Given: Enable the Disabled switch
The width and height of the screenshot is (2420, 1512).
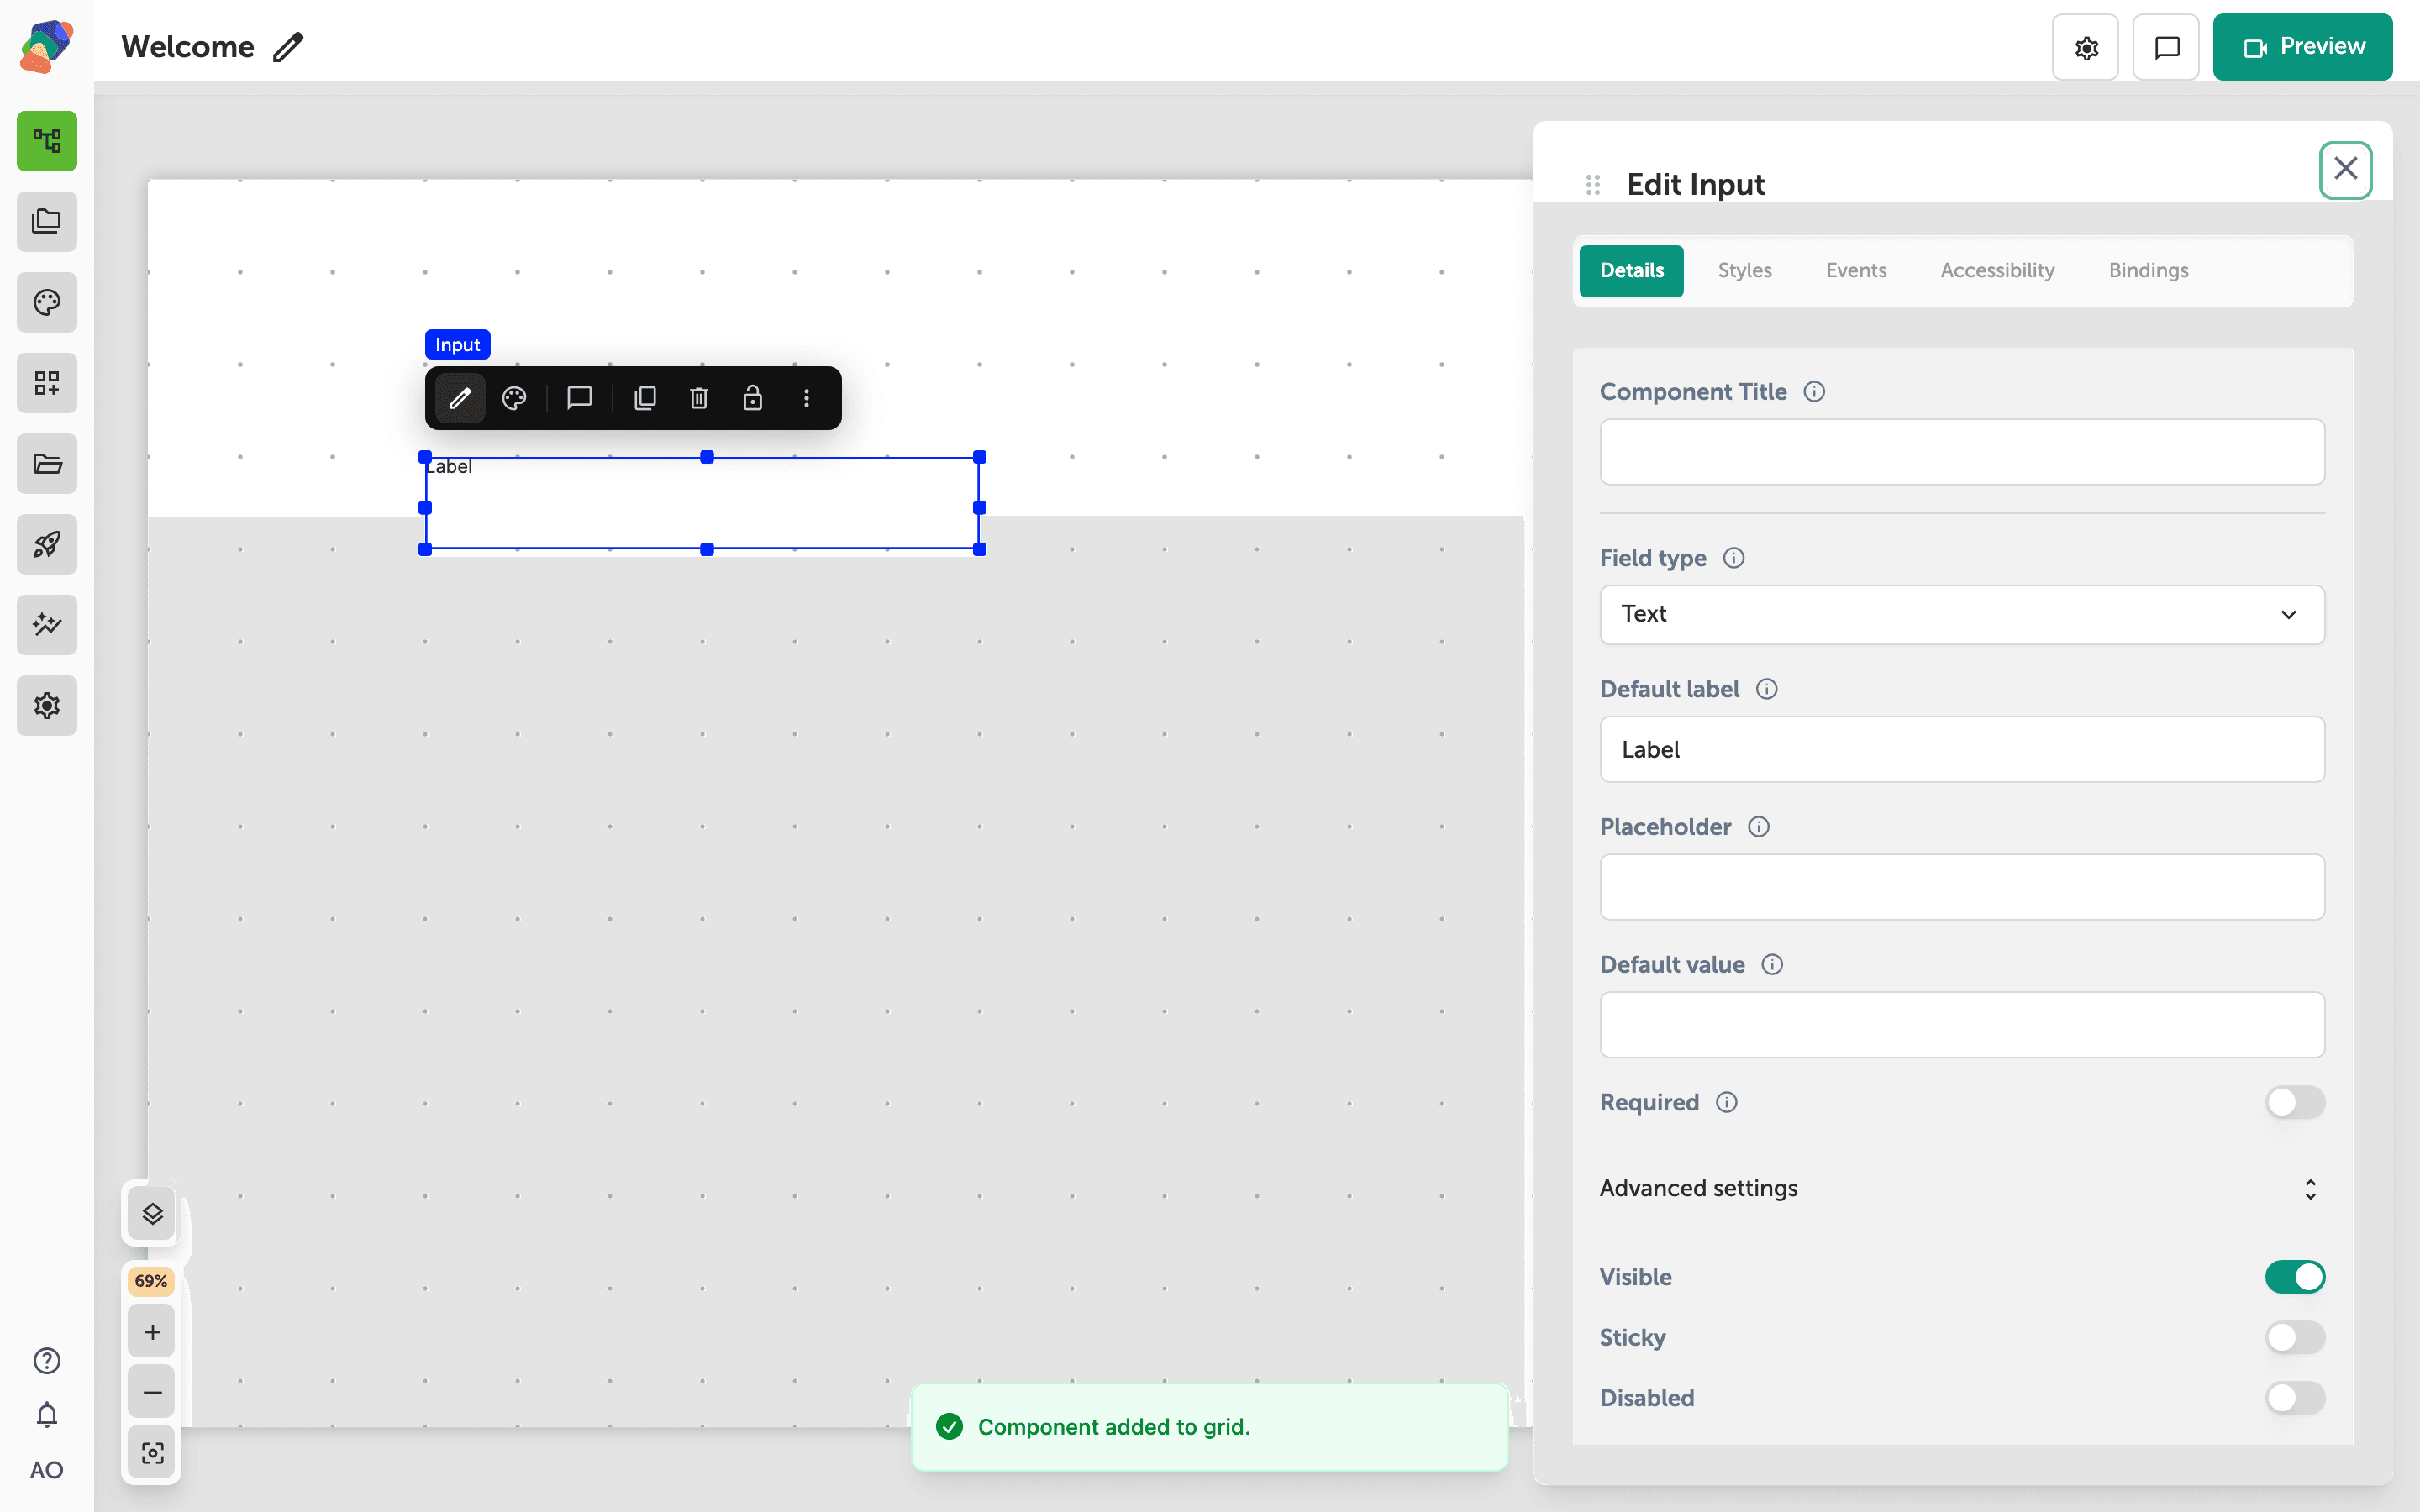Looking at the screenshot, I should 2295,1398.
